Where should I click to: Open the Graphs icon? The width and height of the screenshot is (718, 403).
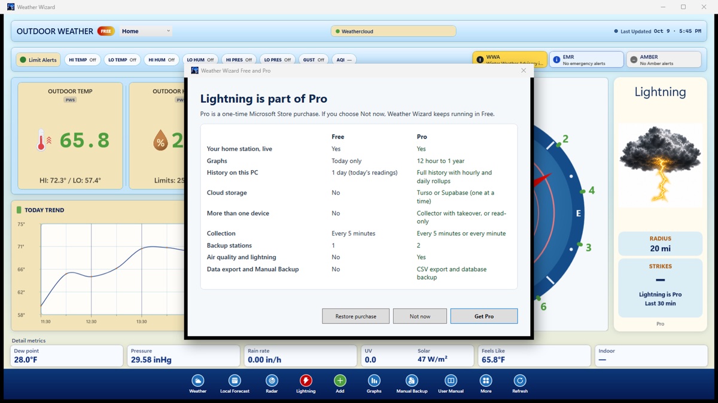point(374,380)
